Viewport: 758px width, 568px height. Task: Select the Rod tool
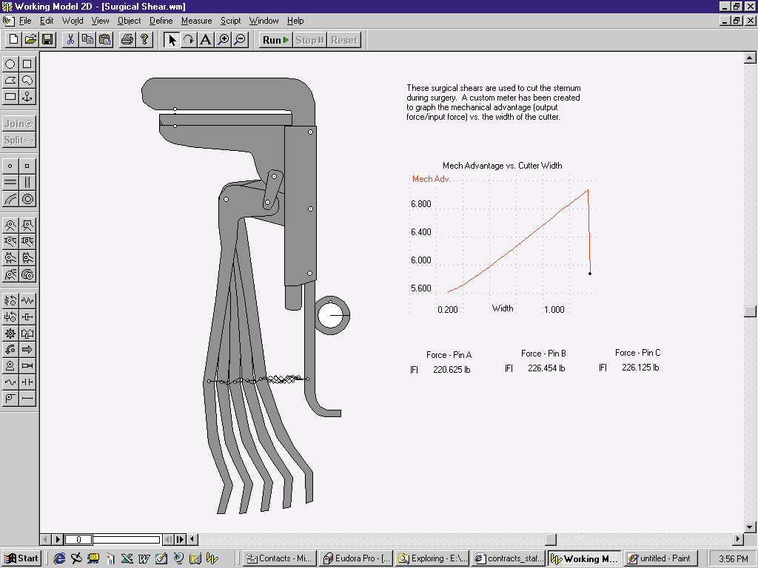click(27, 399)
